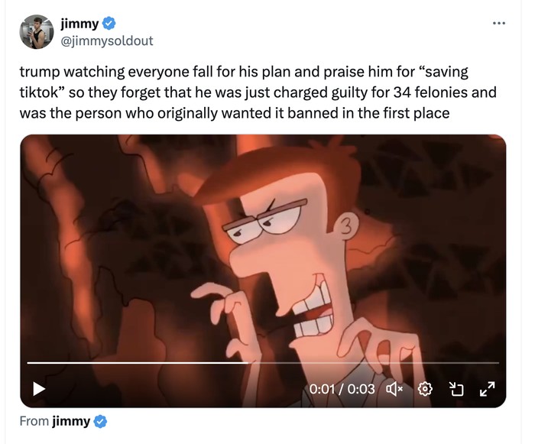Click the verified badge after "From jimmy"
The height and width of the screenshot is (444, 535).
pos(100,421)
